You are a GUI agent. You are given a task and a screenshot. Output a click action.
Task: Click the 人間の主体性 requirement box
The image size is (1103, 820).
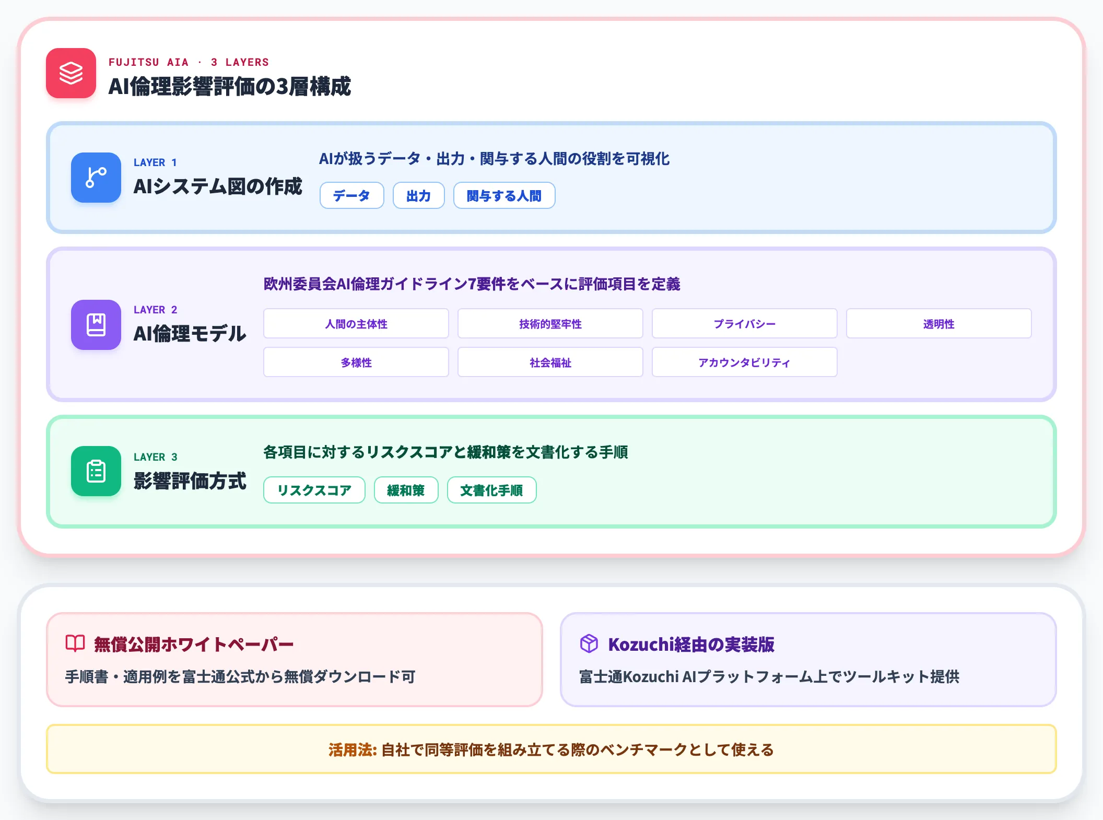pyautogui.click(x=356, y=324)
